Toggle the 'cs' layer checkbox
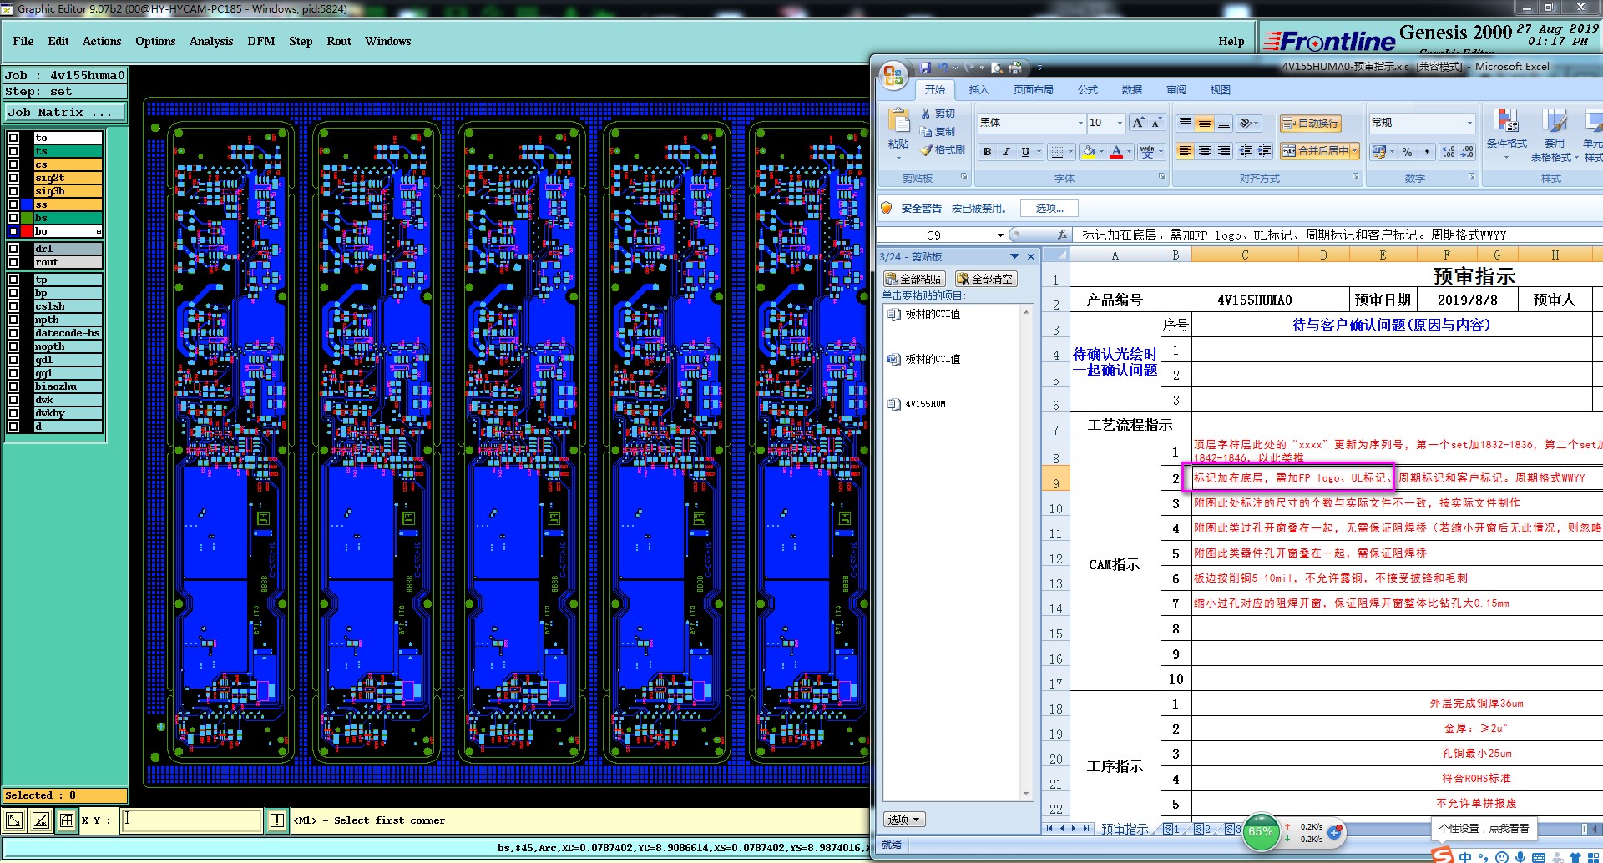This screenshot has width=1603, height=863. point(13,164)
